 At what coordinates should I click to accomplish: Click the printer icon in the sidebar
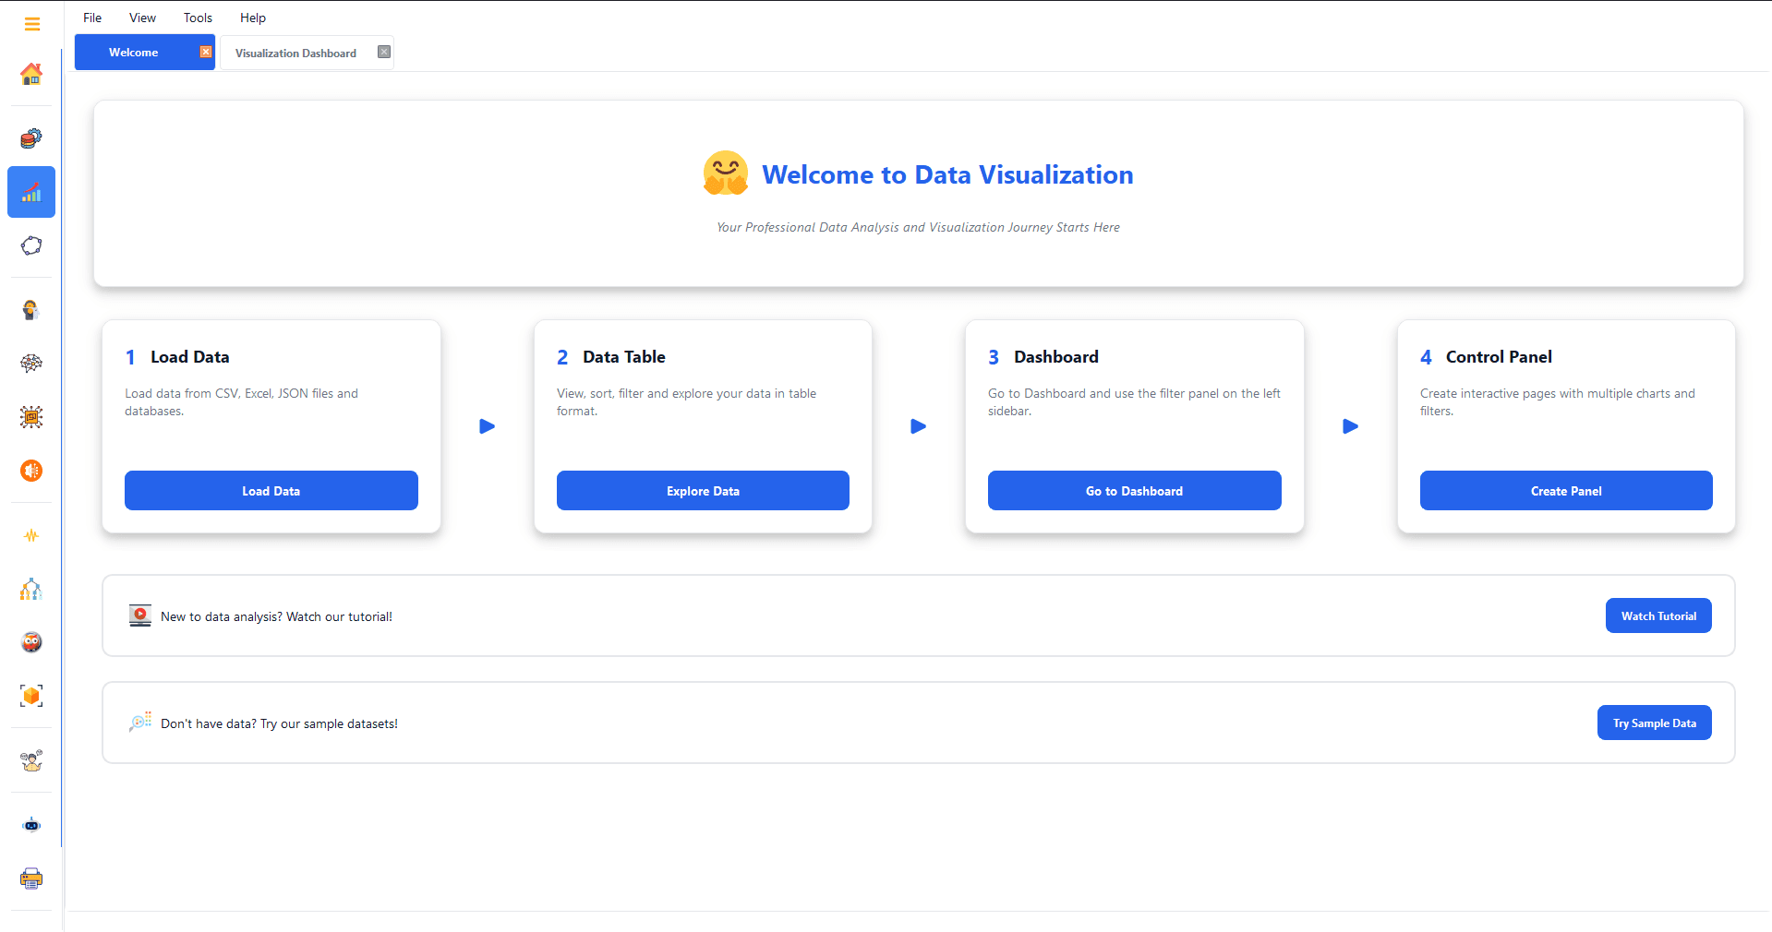31,878
